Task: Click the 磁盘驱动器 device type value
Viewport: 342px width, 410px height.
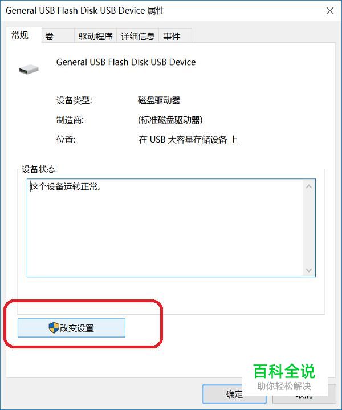Action: click(159, 100)
